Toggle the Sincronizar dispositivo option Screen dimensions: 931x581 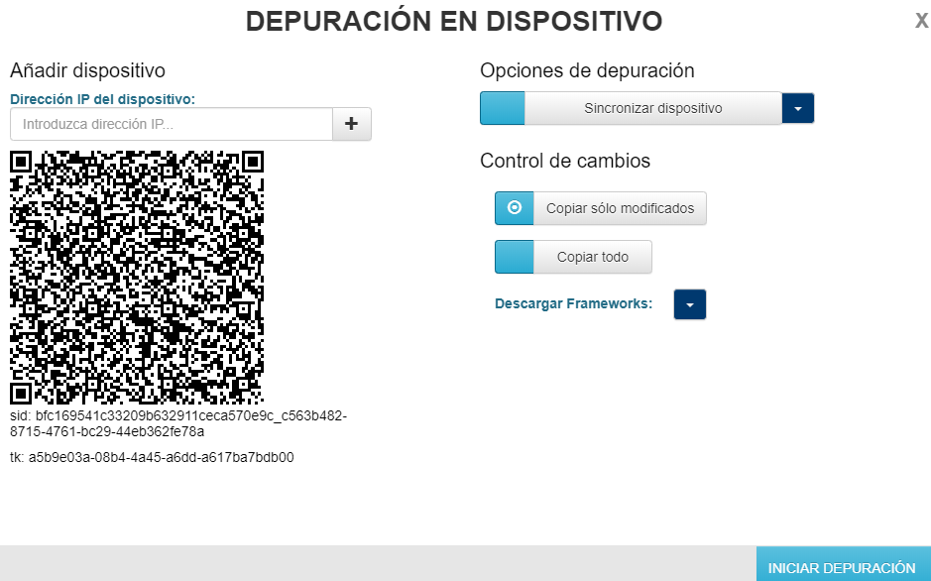click(x=631, y=108)
